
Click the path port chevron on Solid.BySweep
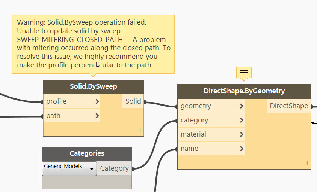(x=97, y=116)
